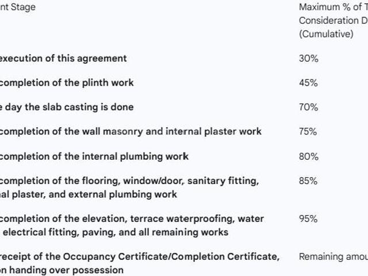The height and width of the screenshot is (276, 368).
Task: Select 'completion of the plinth work' text
Action: [x=66, y=83]
